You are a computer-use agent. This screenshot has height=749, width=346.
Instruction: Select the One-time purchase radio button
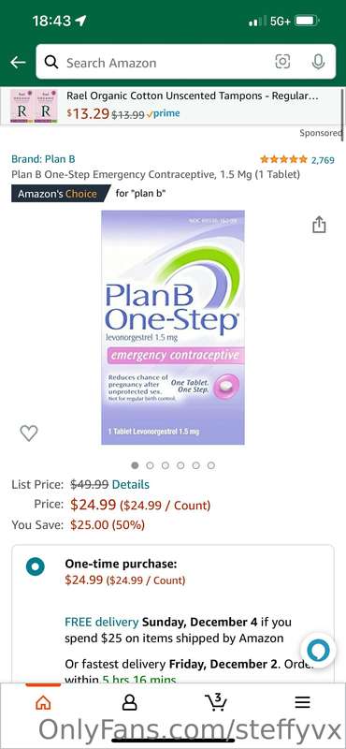click(x=36, y=566)
